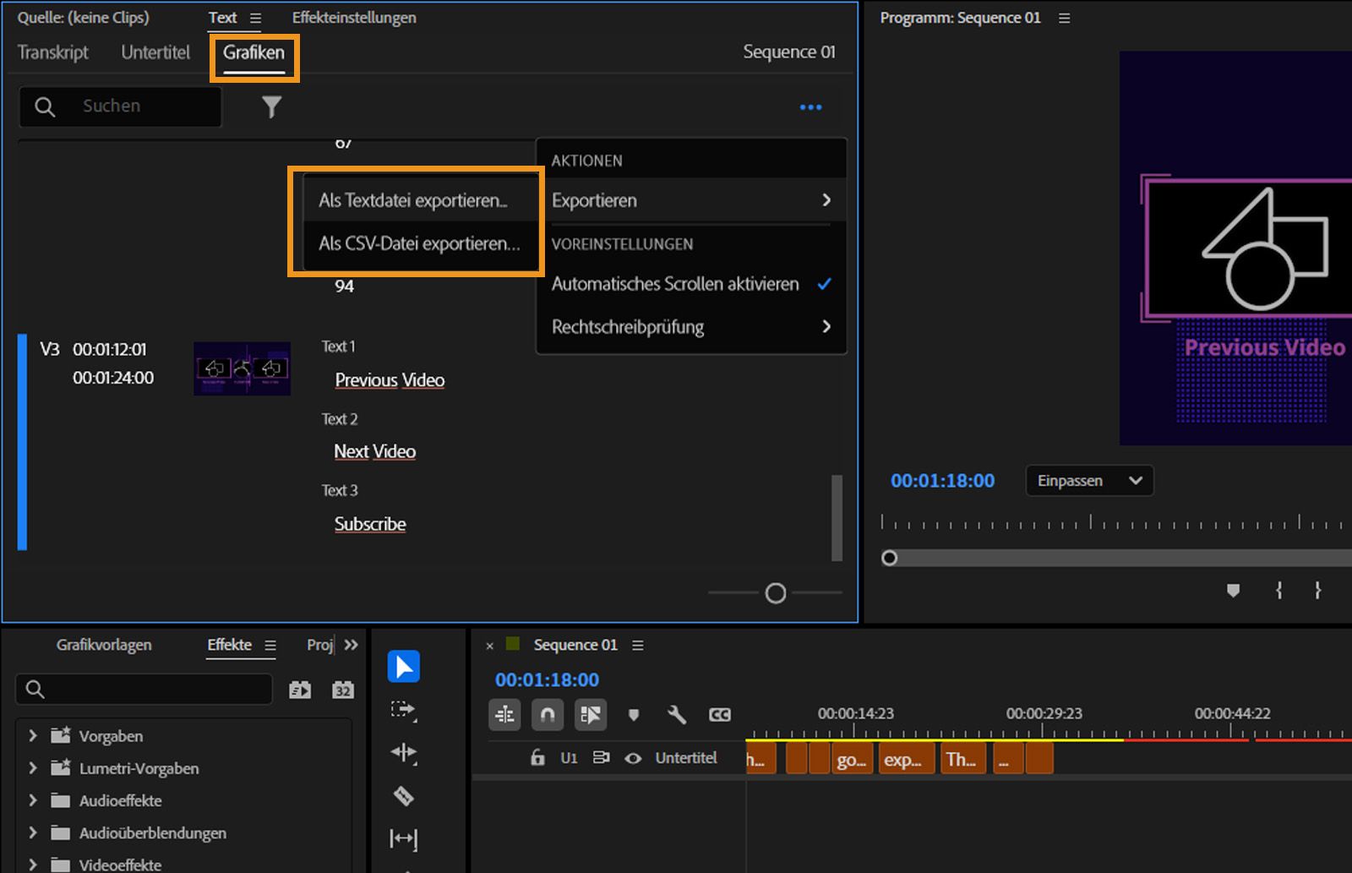Toggle Automatisches Scrollen aktivieren
The width and height of the screenshot is (1352, 873).
(x=675, y=284)
